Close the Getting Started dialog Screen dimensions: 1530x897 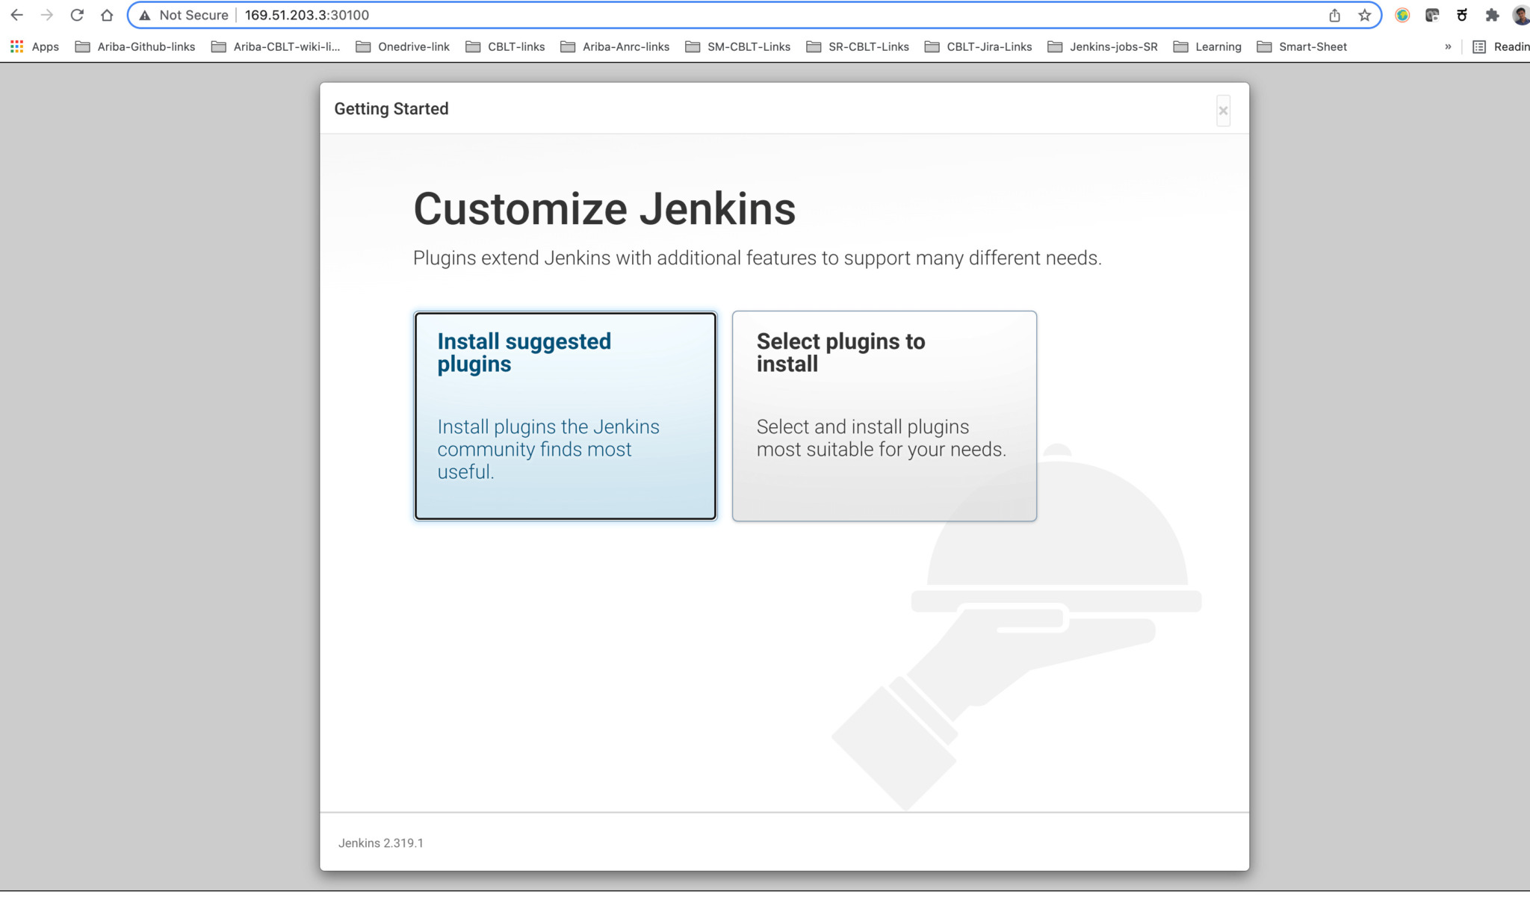(x=1223, y=111)
